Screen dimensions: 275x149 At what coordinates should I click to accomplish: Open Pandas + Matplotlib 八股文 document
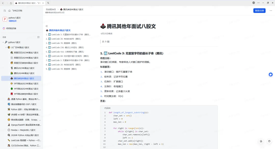click(x=23, y=130)
